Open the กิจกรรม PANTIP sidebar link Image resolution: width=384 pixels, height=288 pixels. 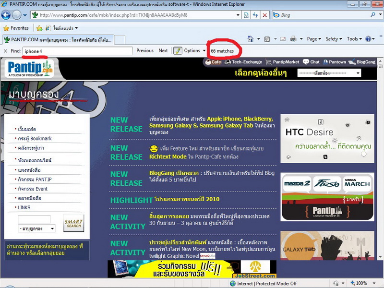click(x=35, y=180)
